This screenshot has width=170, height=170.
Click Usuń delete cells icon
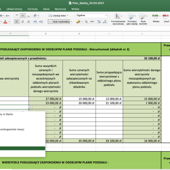click(x=165, y=16)
